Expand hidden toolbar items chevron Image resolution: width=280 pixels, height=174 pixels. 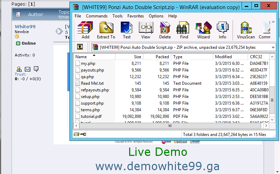coord(273,22)
